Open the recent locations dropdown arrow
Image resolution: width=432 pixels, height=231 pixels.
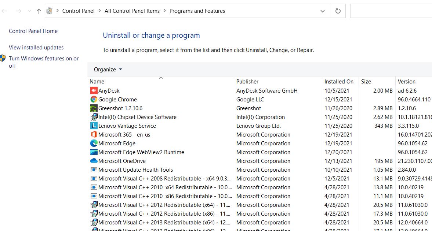coord(29,11)
